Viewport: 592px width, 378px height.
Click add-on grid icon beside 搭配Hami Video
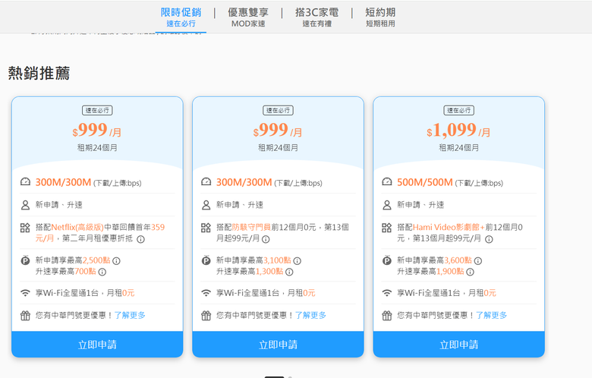pos(387,228)
